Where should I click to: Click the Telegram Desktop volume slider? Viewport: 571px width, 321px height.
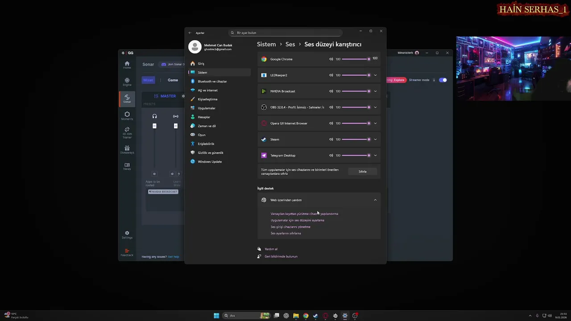(356, 155)
